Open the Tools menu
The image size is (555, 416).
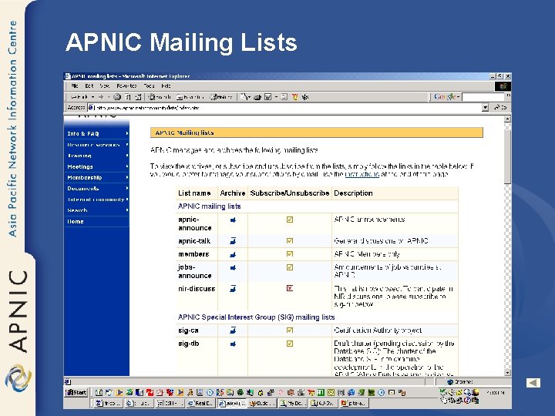pos(149,86)
